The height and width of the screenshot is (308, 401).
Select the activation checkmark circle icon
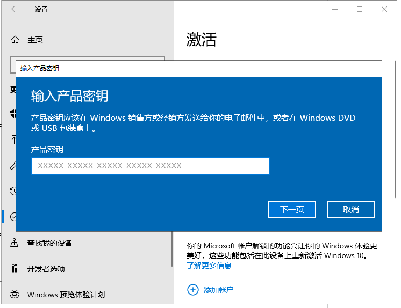click(x=13, y=216)
